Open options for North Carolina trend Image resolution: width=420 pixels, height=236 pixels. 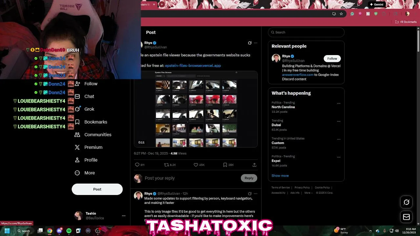coord(339,104)
